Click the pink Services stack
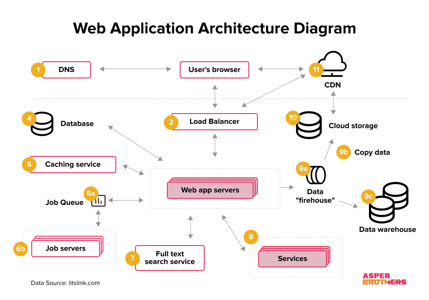Viewport: 429px width, 300px height. click(294, 257)
